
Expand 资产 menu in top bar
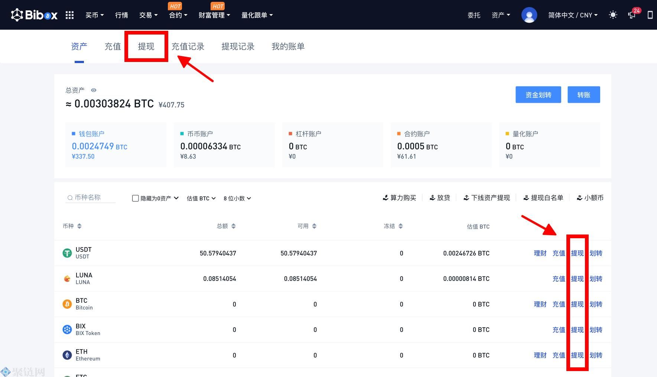pyautogui.click(x=501, y=15)
